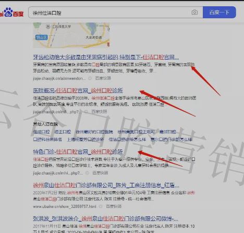Click the 2020年7月2日 date text

point(45,193)
